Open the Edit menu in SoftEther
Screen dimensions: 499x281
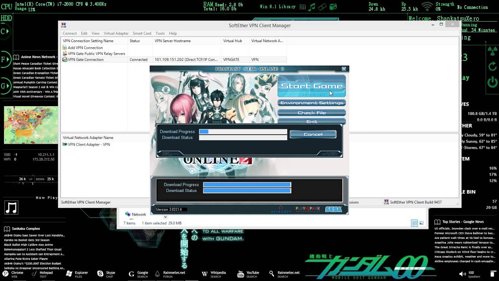click(x=84, y=34)
